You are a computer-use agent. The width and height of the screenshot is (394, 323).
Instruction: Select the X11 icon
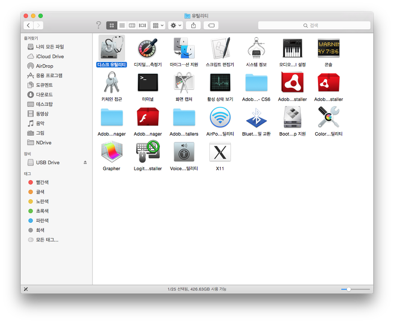pos(220,152)
